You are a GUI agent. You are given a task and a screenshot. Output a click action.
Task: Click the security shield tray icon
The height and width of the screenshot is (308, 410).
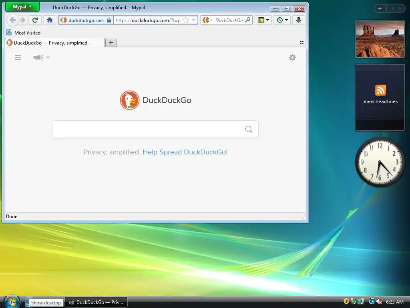[346, 302]
